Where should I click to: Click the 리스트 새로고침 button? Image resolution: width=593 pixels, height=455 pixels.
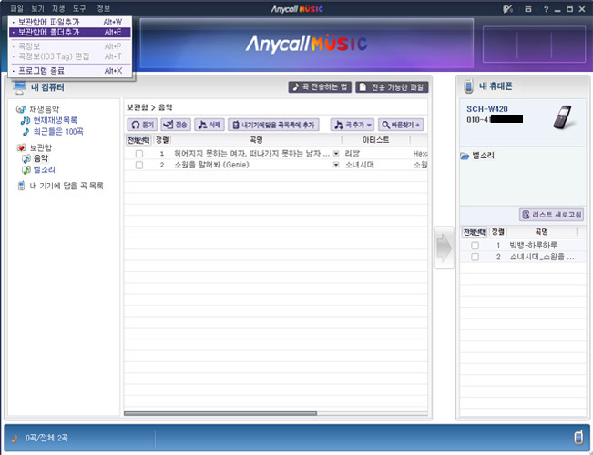coord(552,215)
